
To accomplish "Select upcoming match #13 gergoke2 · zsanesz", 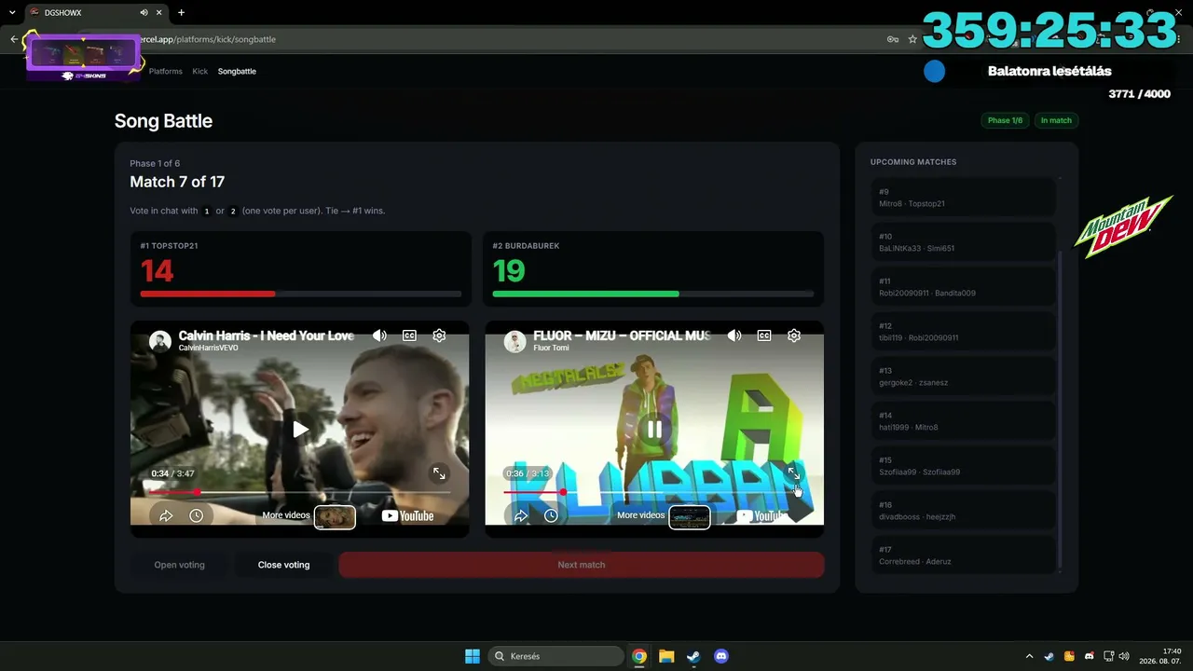I will (x=964, y=377).
